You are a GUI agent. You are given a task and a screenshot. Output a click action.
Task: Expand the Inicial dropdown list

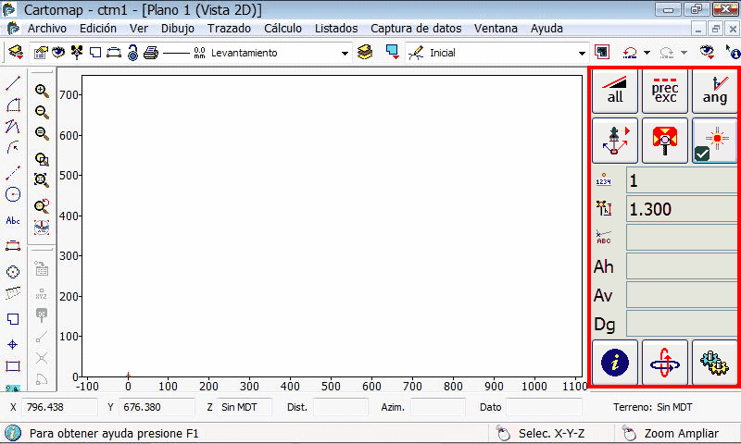(x=583, y=54)
